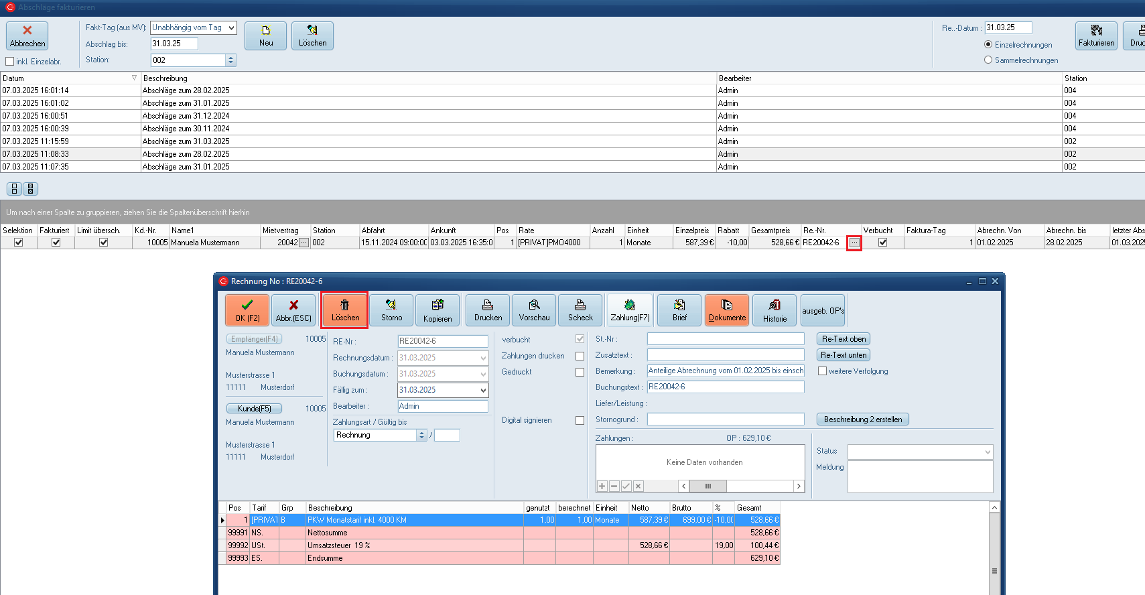Open the Dokumente panel
The height and width of the screenshot is (595, 1145).
pyautogui.click(x=727, y=310)
